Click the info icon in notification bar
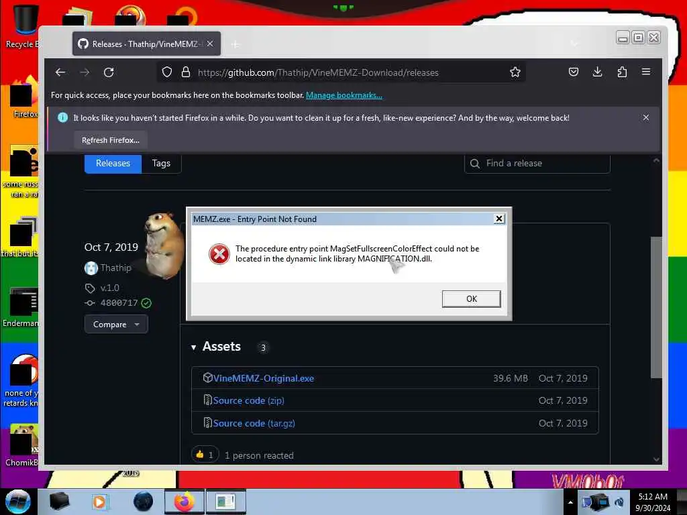 [62, 117]
